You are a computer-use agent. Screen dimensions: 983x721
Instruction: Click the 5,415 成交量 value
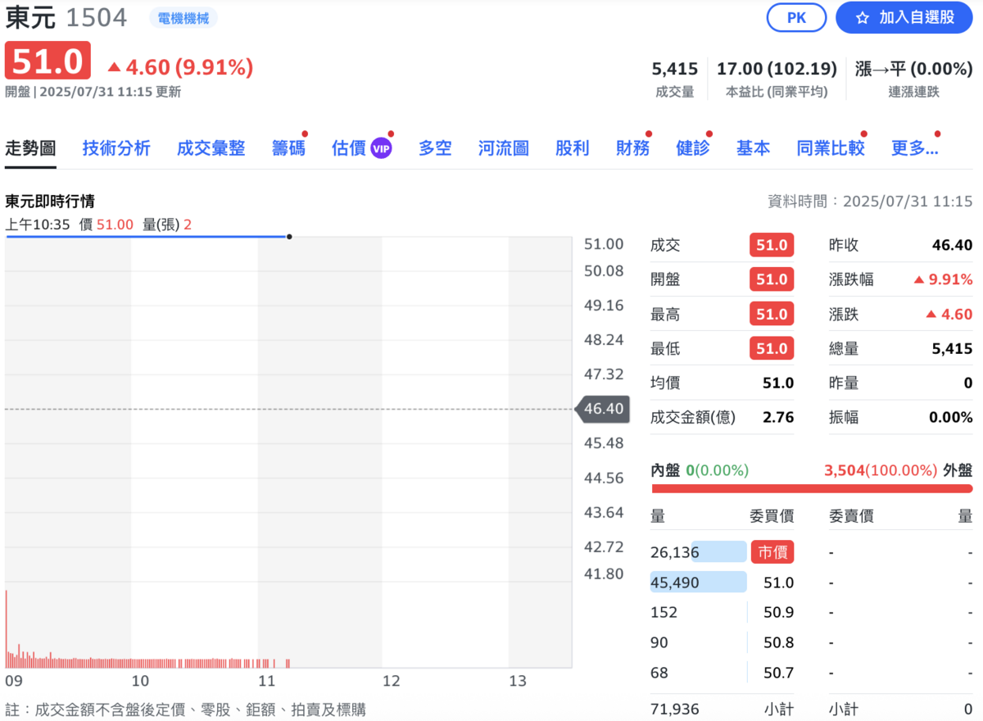[675, 69]
